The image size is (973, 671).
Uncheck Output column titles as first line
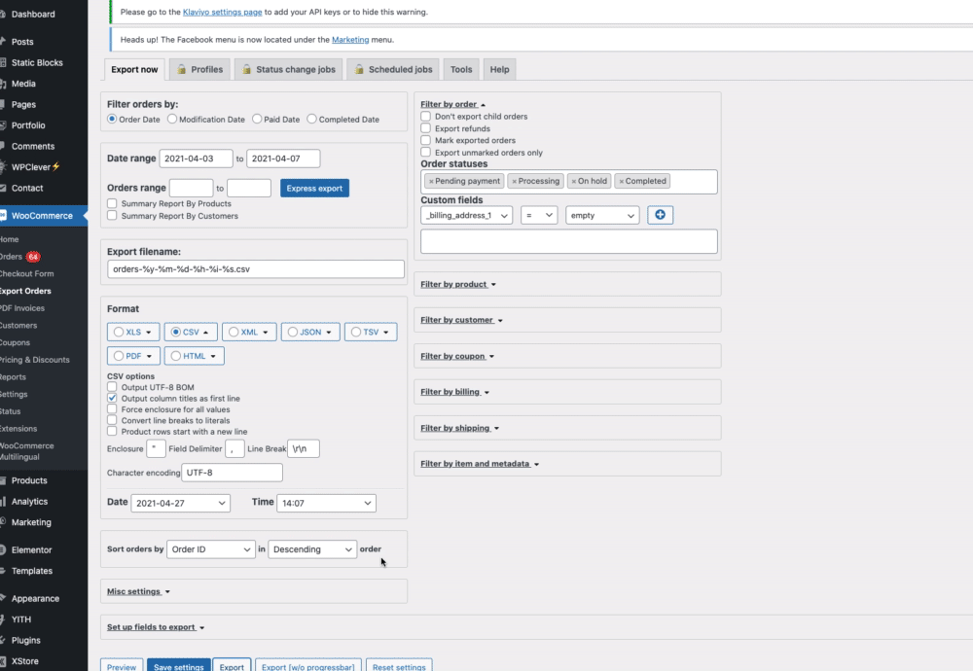click(x=112, y=398)
